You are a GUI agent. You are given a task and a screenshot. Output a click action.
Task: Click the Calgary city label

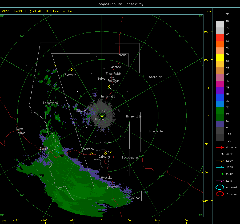[104, 157]
